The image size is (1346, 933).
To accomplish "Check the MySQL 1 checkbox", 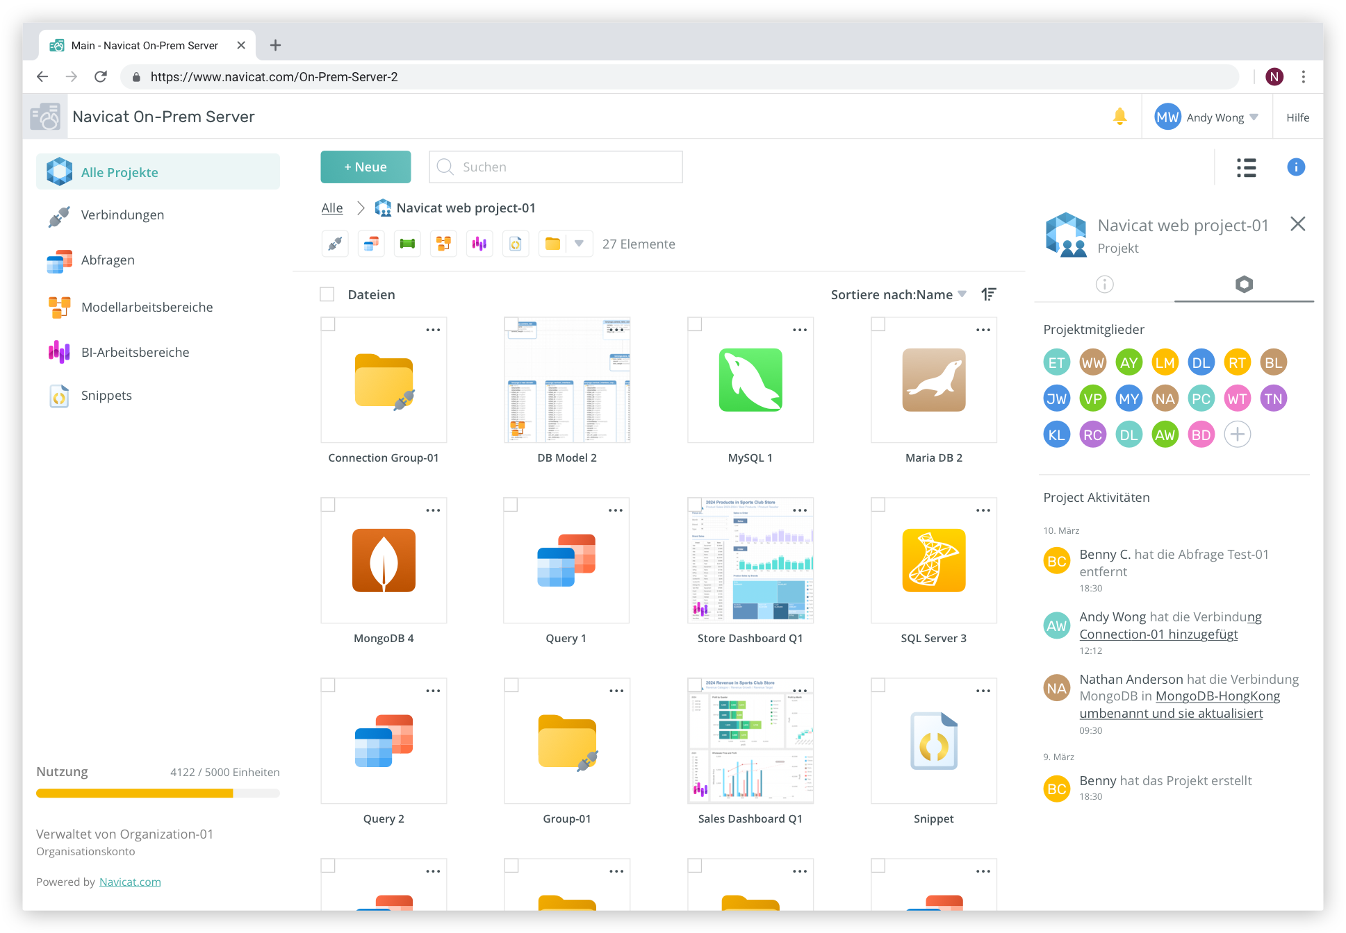I will [x=695, y=324].
